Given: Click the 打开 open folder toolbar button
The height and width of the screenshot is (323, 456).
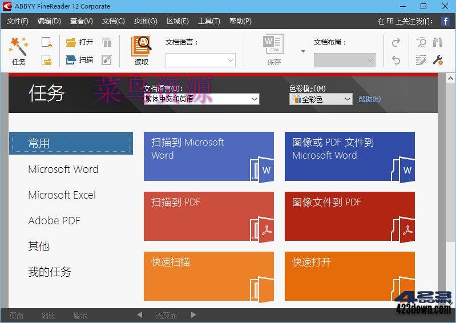Looking at the screenshot, I should click(x=79, y=42).
